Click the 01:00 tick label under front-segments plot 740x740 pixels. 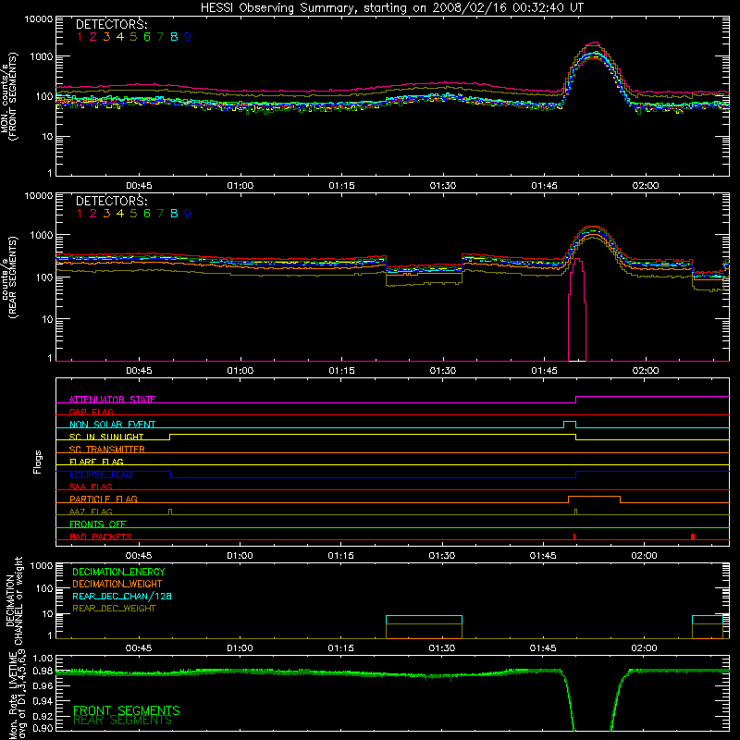tap(240, 186)
